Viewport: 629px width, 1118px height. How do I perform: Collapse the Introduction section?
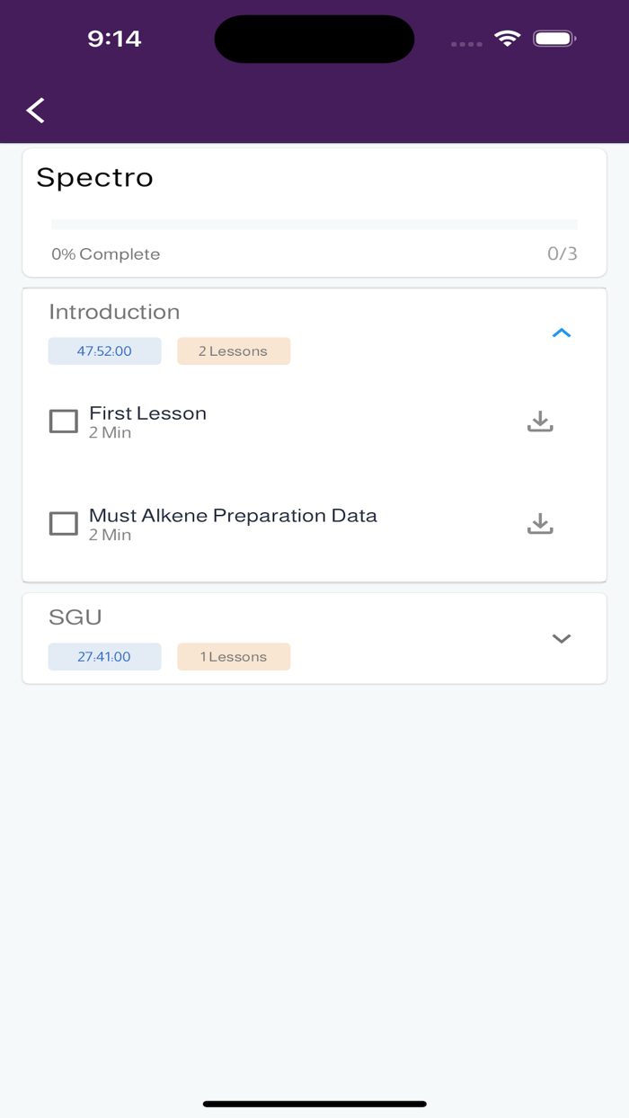562,333
